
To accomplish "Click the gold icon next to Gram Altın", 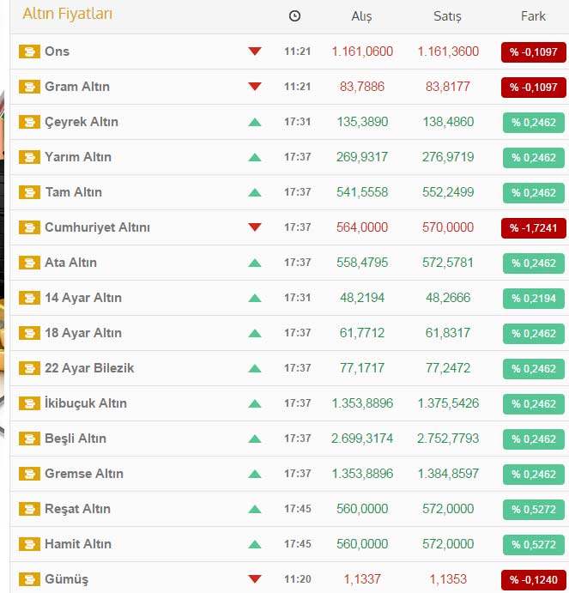I will coord(29,87).
